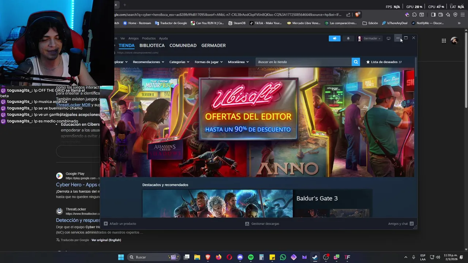This screenshot has height=263, width=468.
Task: Click the Gestionar descargas download icon
Action: coord(247,224)
